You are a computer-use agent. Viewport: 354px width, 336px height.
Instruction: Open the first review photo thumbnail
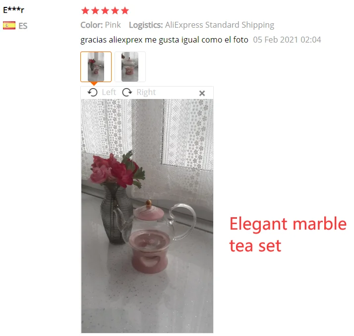[x=96, y=67]
